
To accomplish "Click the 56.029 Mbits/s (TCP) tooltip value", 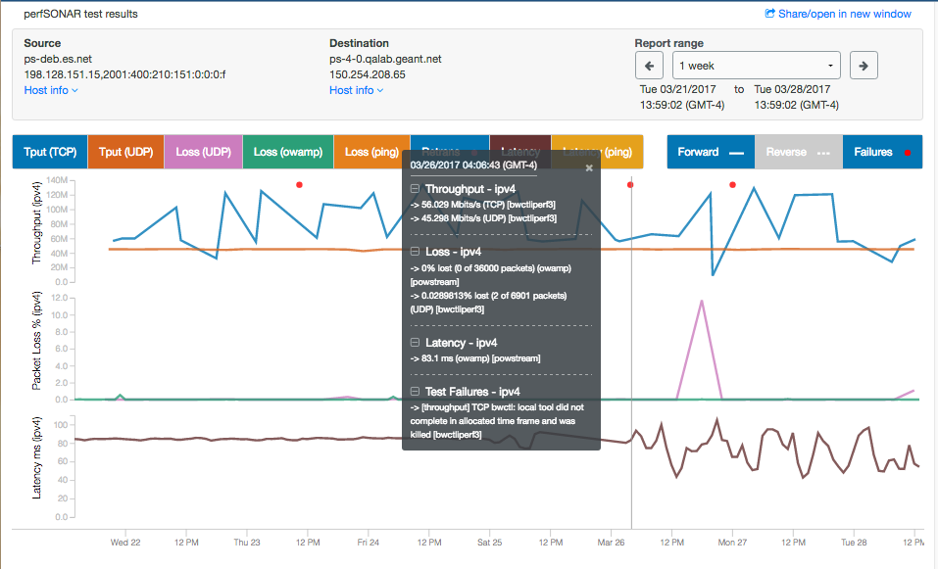I will click(x=483, y=205).
